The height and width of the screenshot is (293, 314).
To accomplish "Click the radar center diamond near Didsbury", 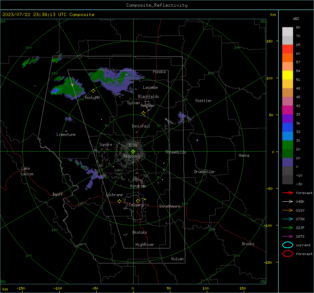I will pyautogui.click(x=133, y=152).
